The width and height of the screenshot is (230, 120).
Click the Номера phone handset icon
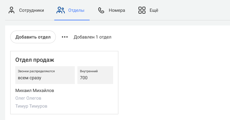pos(101,11)
